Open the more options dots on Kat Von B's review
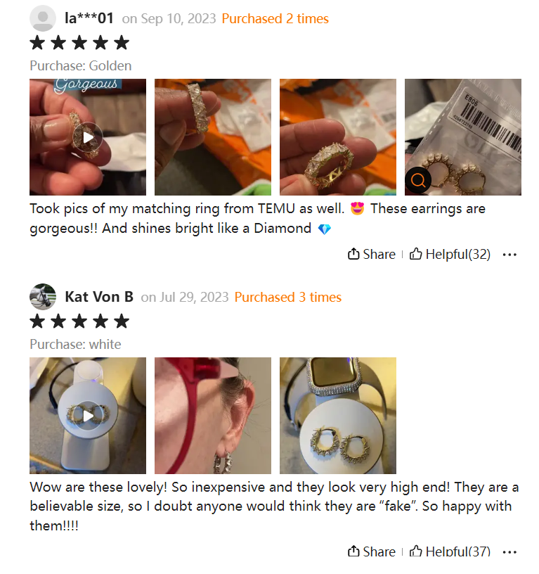This screenshot has width=539, height=574. 509,551
